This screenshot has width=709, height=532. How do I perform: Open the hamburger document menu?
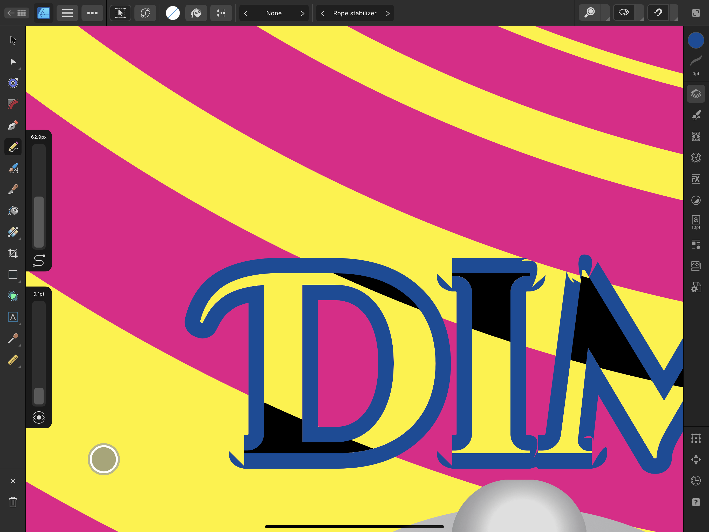click(67, 13)
